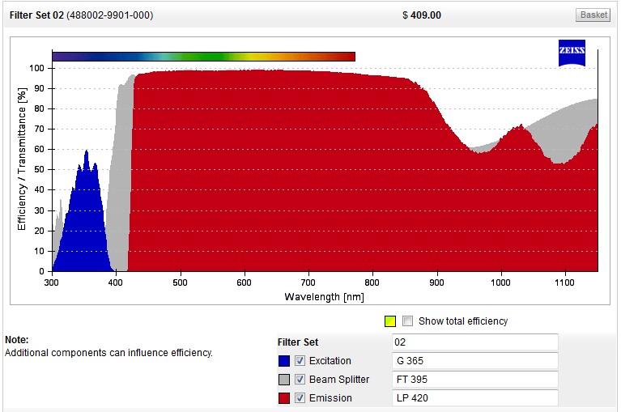Select the LP 420 emission field

(x=474, y=398)
